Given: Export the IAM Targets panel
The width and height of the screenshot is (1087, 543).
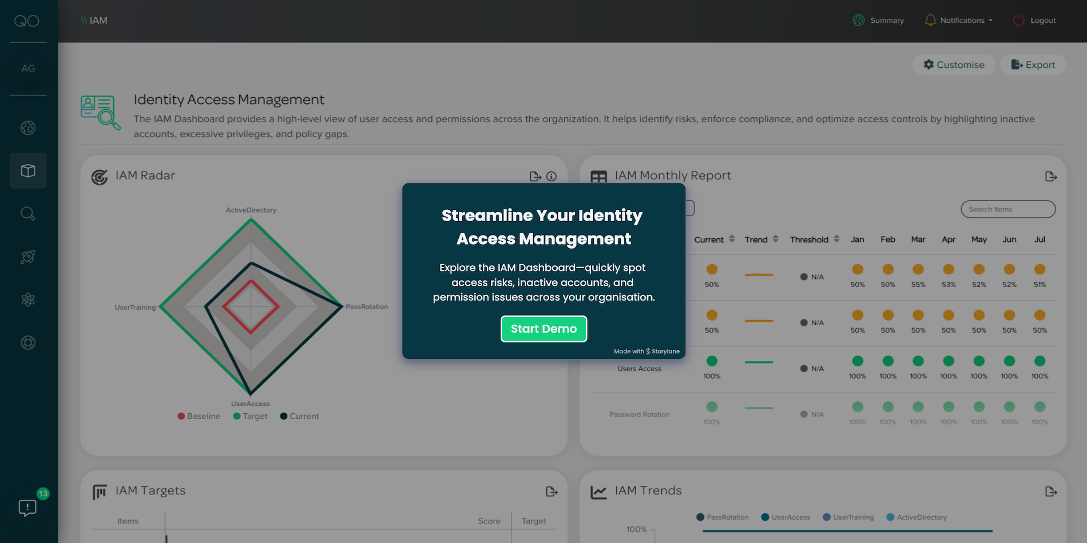Looking at the screenshot, I should 552,492.
